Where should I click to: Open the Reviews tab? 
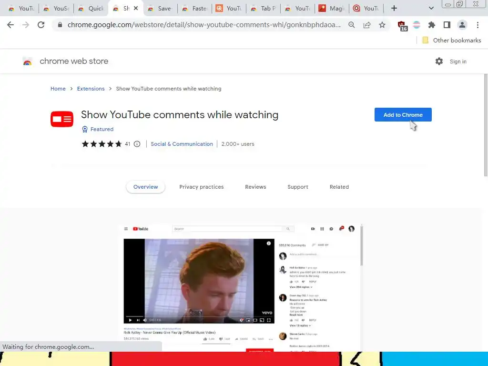point(255,187)
